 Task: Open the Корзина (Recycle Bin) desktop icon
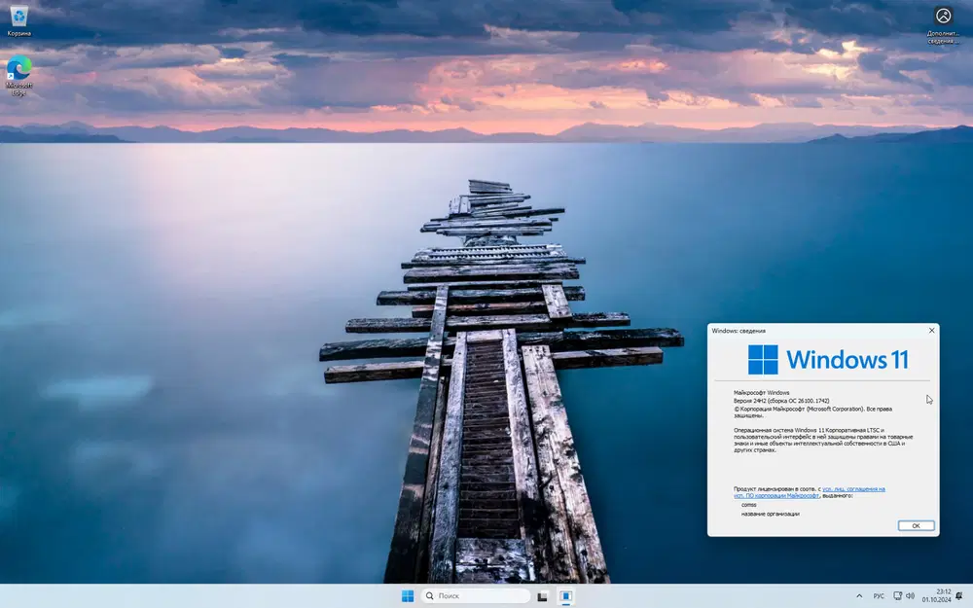pos(18,18)
